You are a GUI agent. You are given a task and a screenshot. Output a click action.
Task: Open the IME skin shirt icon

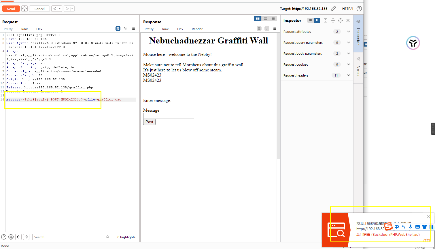(424, 227)
